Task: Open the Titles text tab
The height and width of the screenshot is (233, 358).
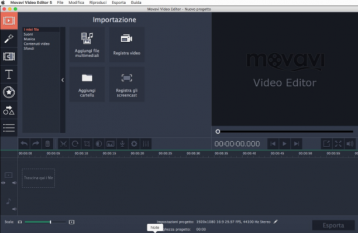Action: tap(9, 74)
